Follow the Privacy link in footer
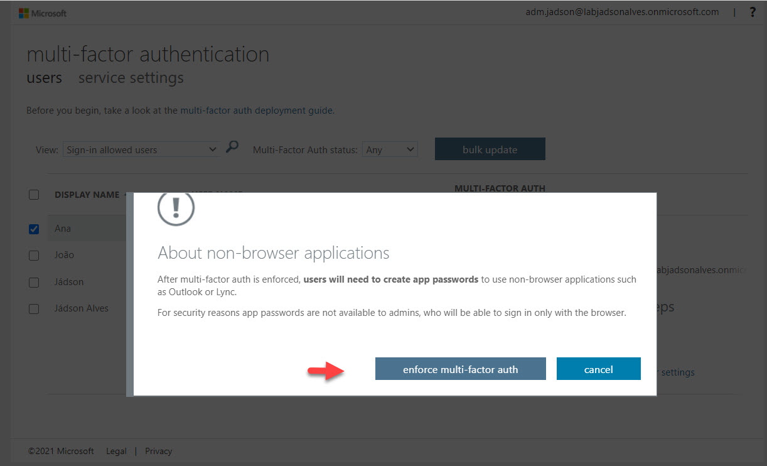Viewport: 767px width, 466px height. (158, 451)
